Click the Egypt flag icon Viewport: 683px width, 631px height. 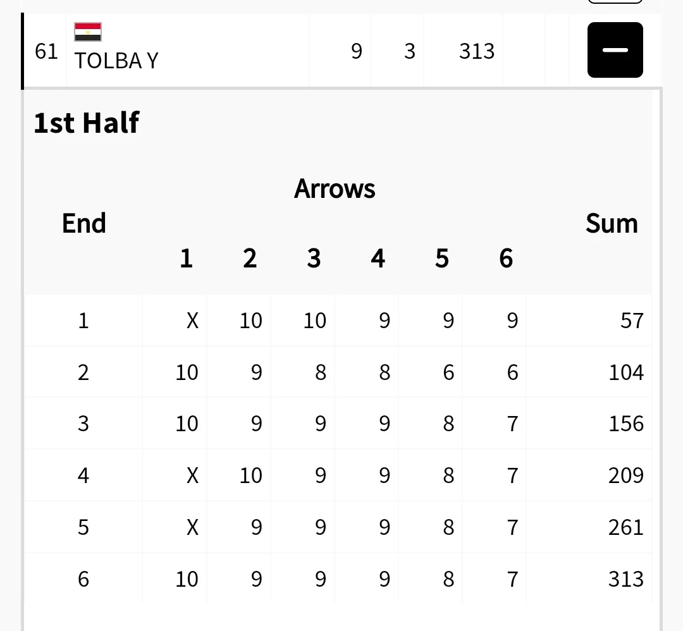point(88,32)
